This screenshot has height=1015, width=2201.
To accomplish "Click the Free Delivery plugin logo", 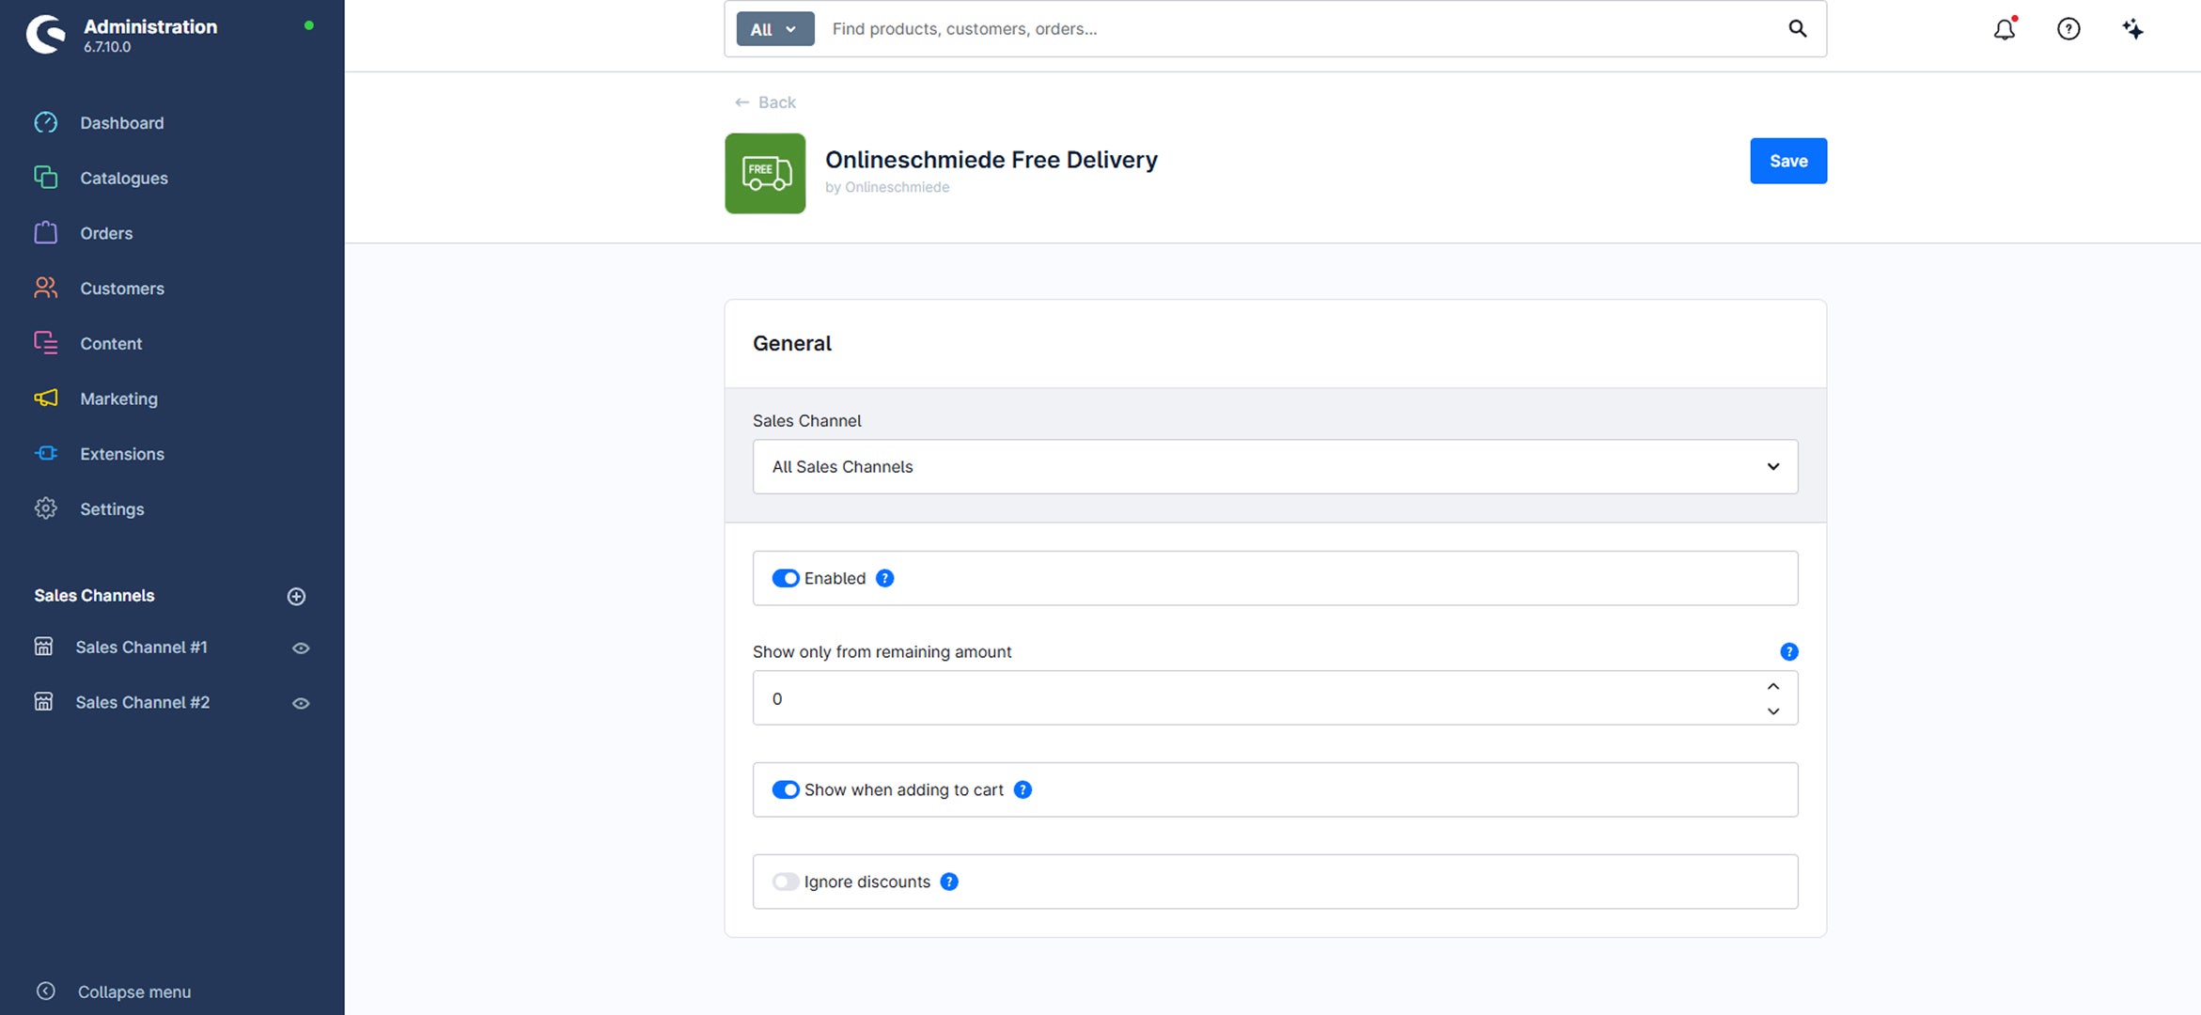I will (x=765, y=173).
